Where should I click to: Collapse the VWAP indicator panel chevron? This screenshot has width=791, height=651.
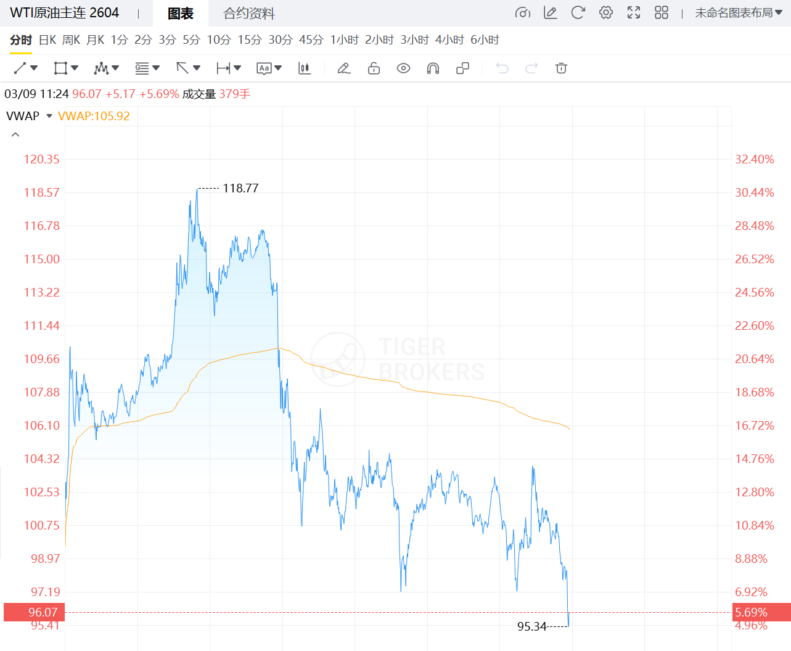[x=15, y=134]
